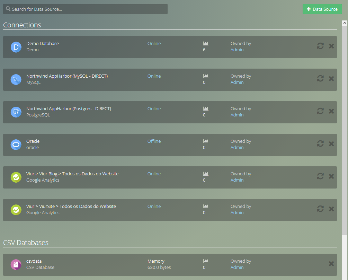
Task: Click the search magnifier icon
Action: tap(8, 9)
